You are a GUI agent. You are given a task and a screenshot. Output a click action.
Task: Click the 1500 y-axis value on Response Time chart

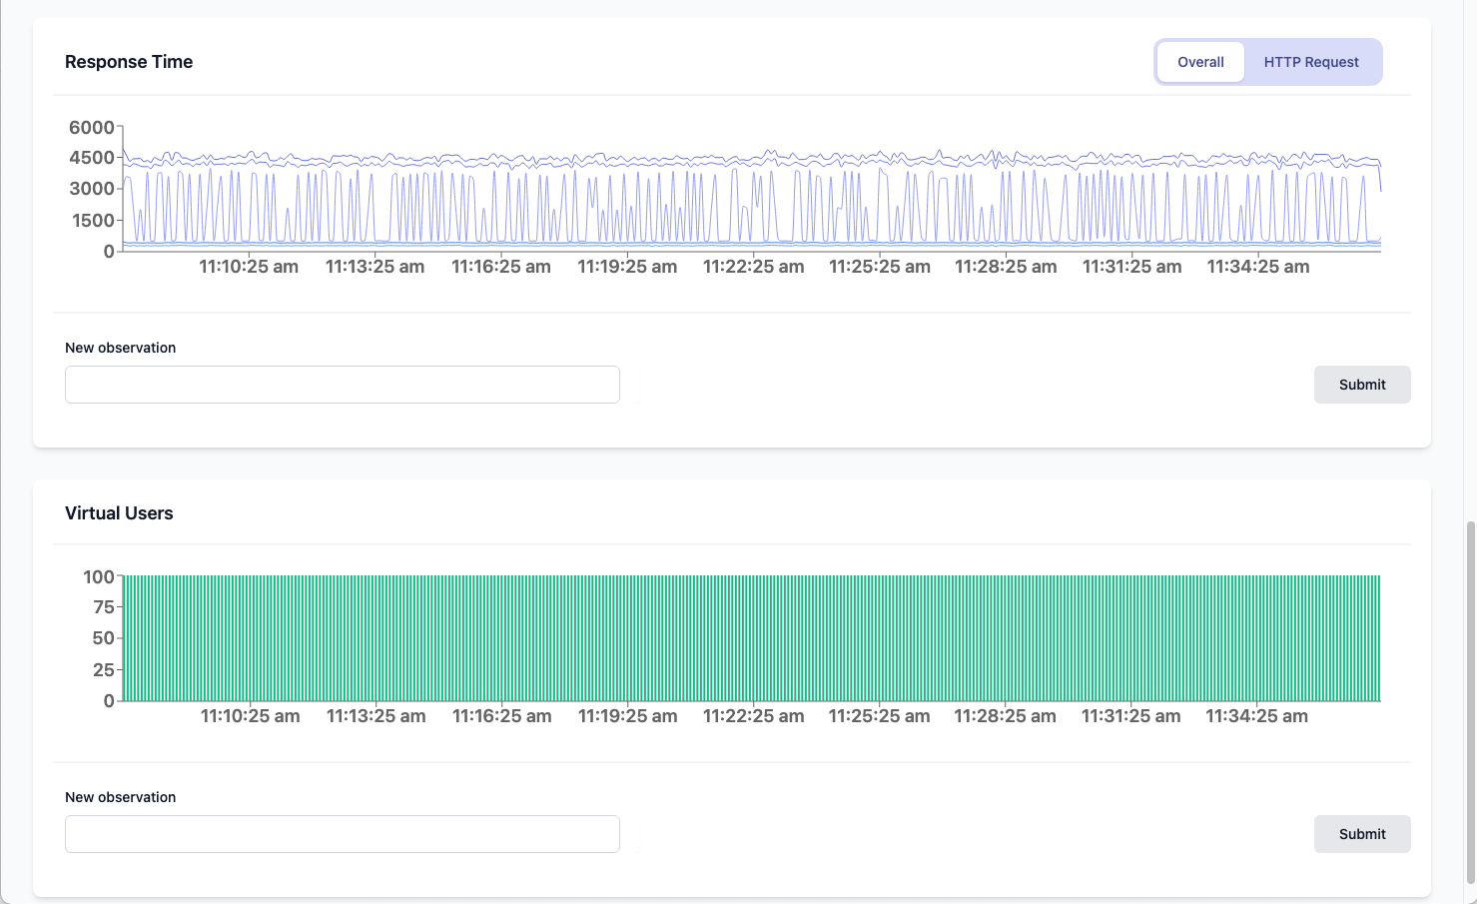tap(93, 221)
